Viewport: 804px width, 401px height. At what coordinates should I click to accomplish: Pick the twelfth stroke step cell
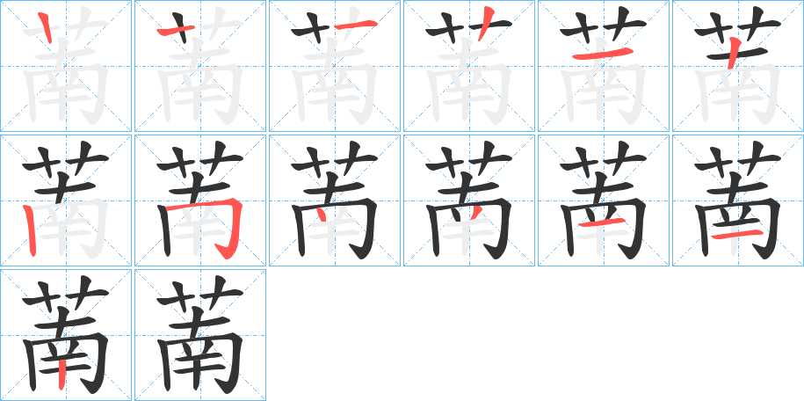tap(738, 200)
